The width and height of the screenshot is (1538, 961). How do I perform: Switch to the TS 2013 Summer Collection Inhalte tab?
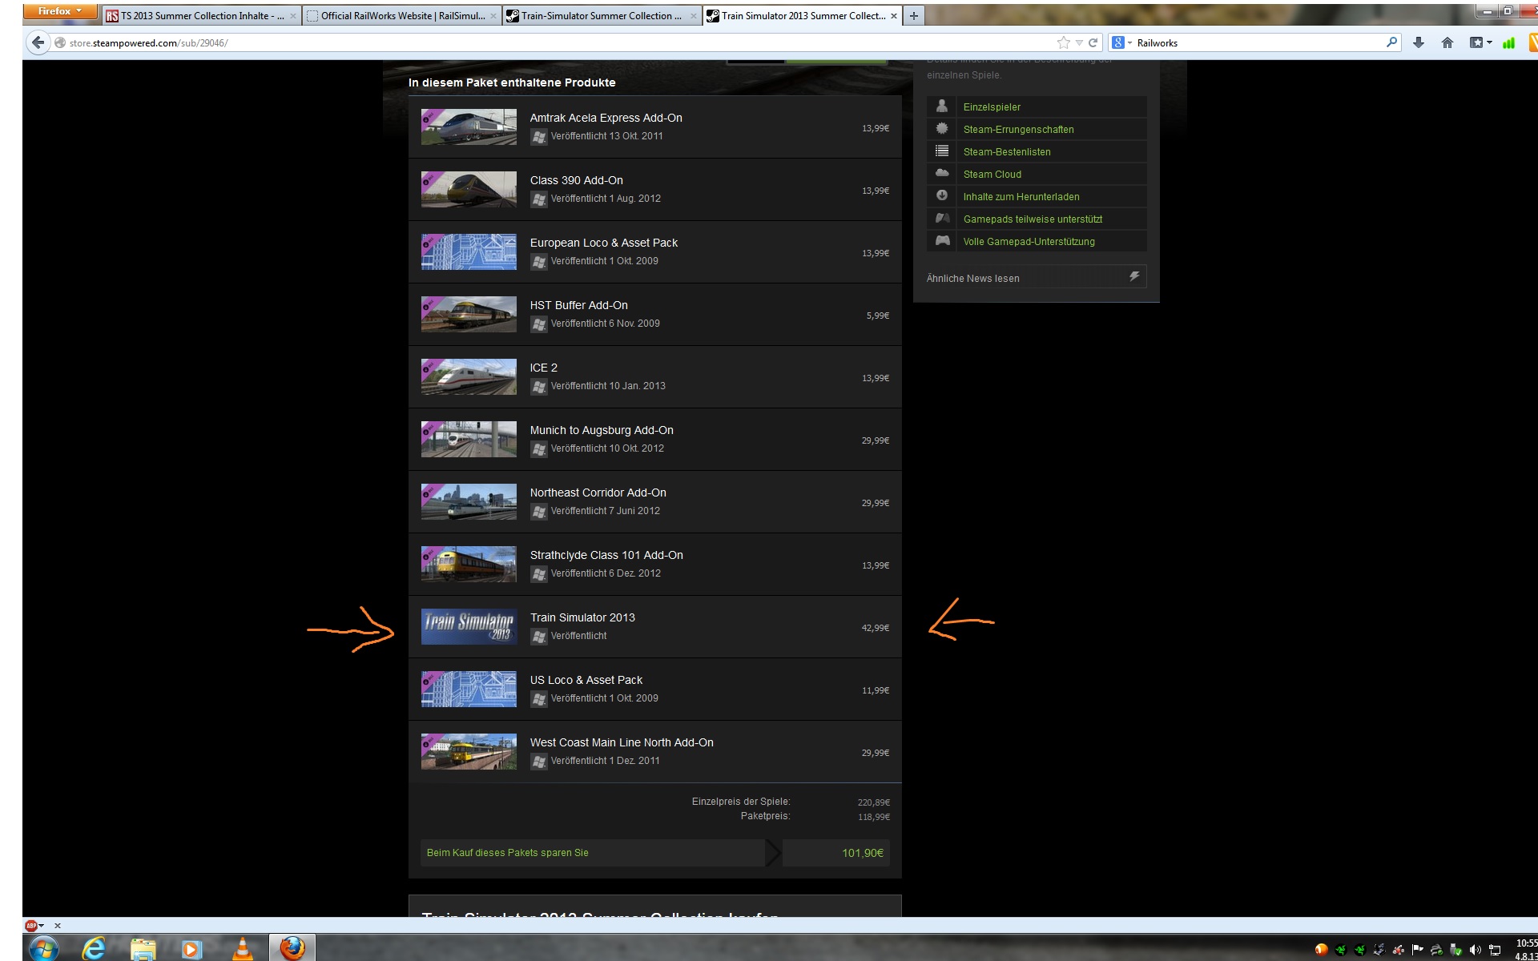[x=201, y=15]
